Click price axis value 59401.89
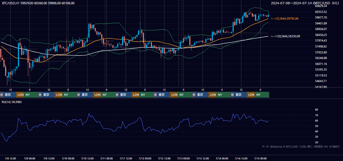The width and height of the screenshot is (343, 161). 321,23
